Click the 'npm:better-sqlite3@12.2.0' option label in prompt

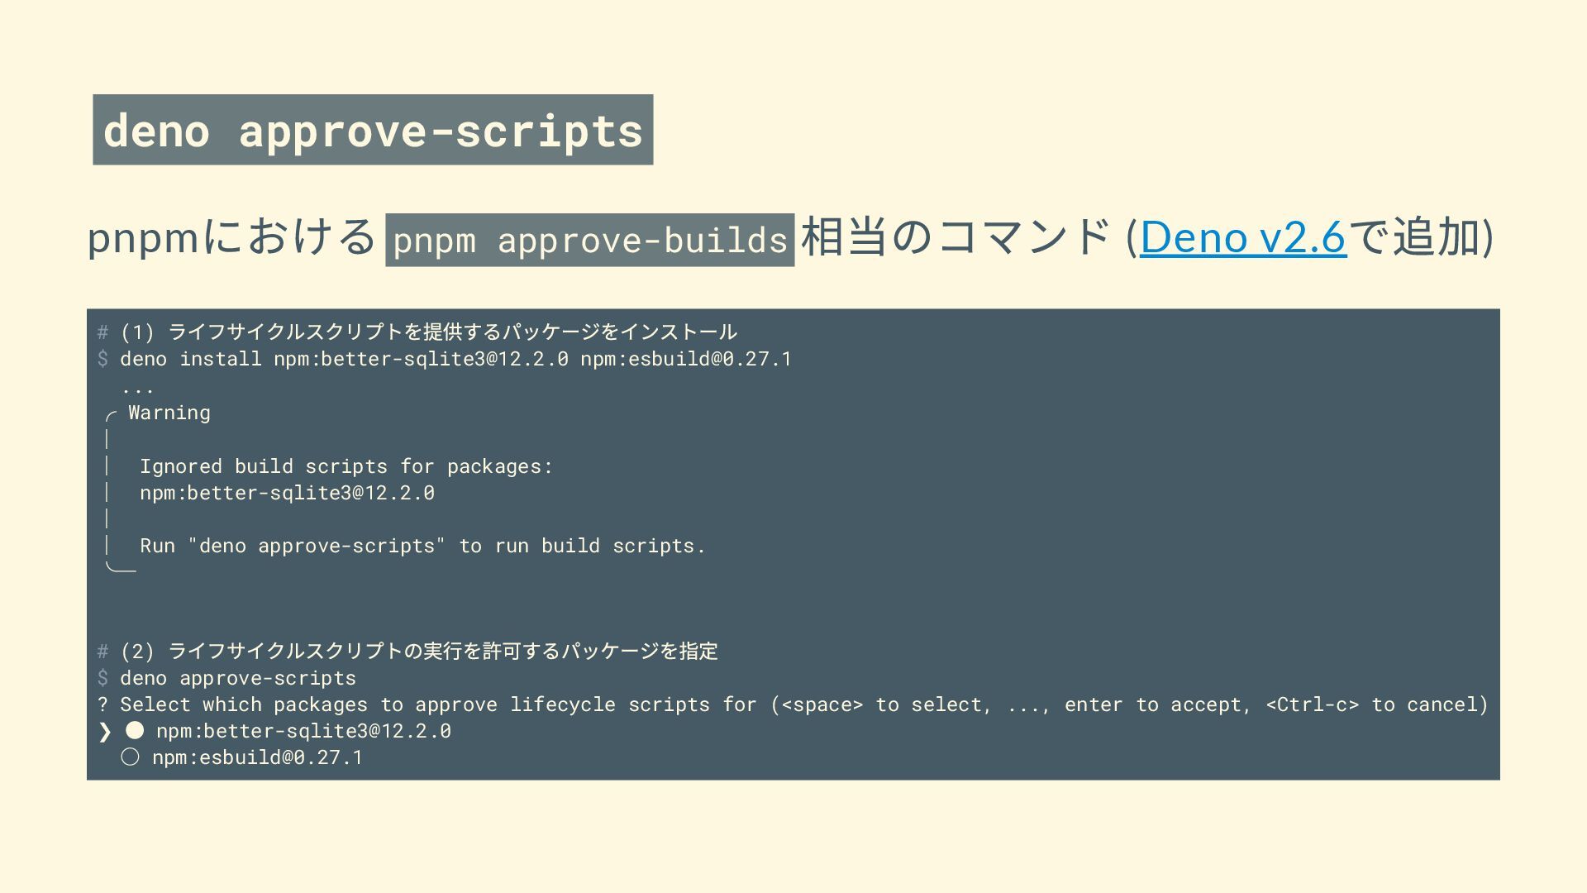point(303,731)
